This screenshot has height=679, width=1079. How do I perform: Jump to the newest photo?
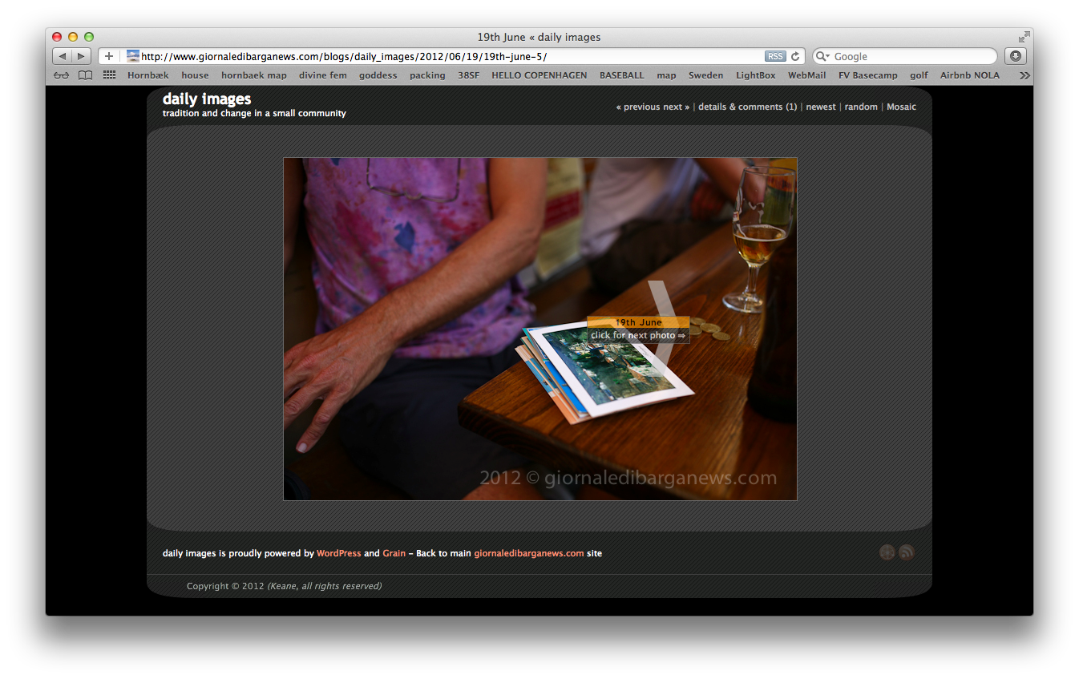[821, 107]
